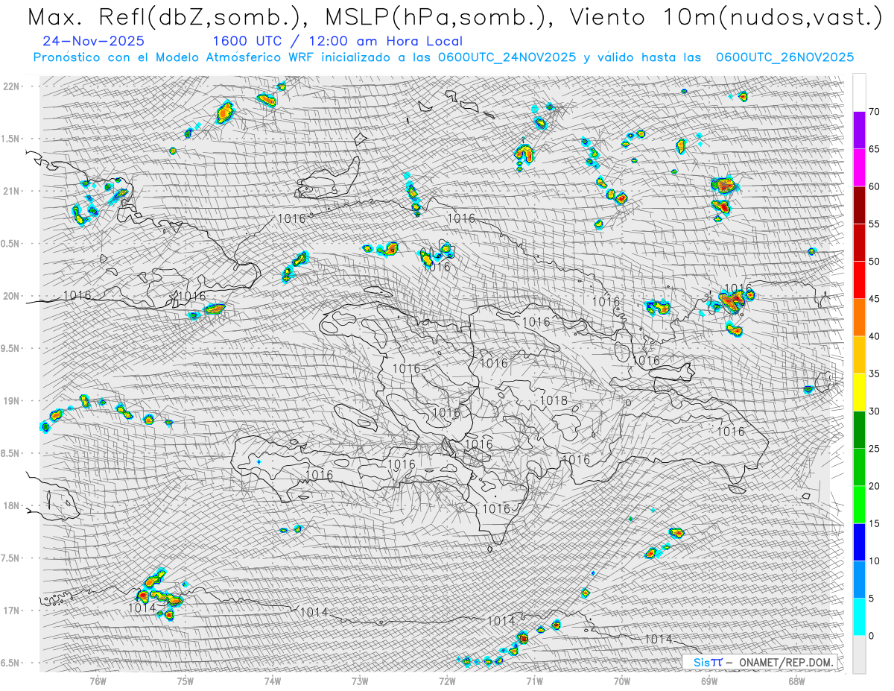The width and height of the screenshot is (894, 691).
Task: Click the '74W' longitude label
Action: [x=273, y=681]
